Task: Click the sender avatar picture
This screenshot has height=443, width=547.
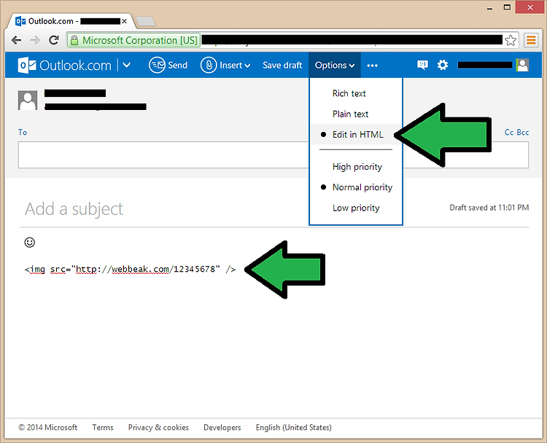Action: [28, 101]
